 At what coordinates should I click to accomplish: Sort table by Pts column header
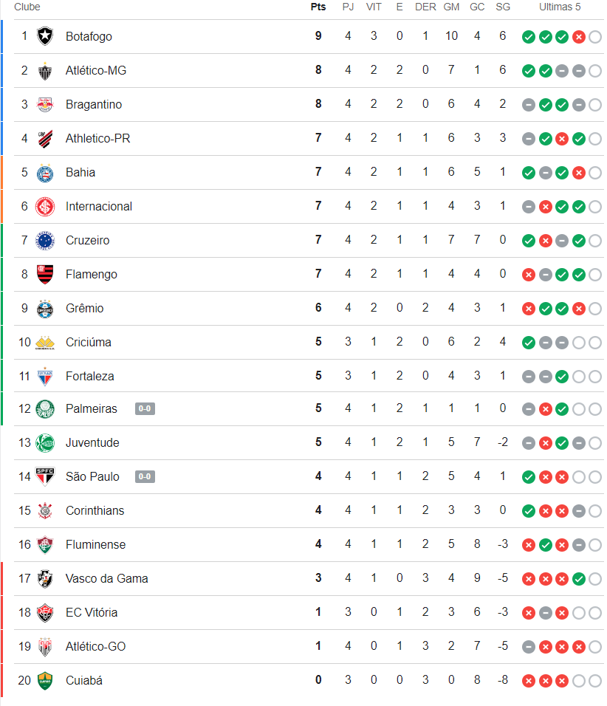tap(318, 7)
